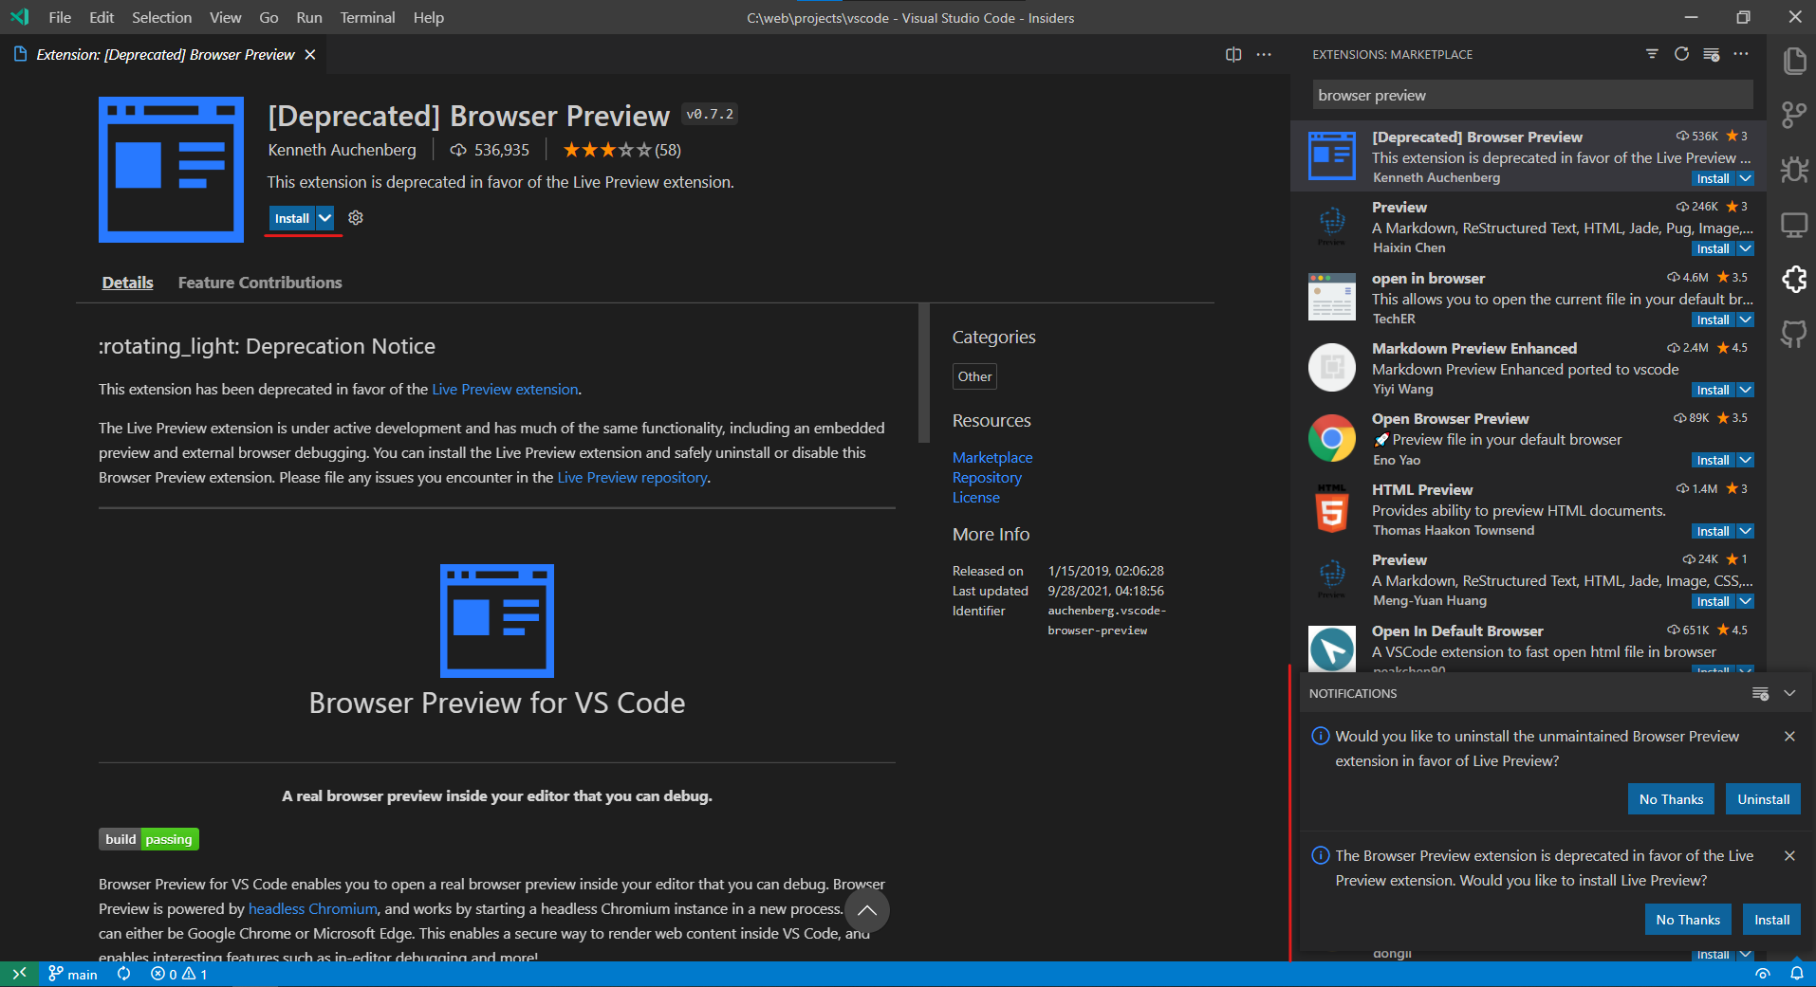Open the Run and Debug view
1816x987 pixels.
[x=1794, y=170]
